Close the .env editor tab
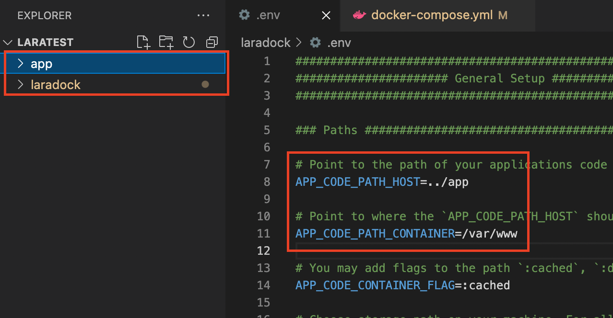 point(326,15)
